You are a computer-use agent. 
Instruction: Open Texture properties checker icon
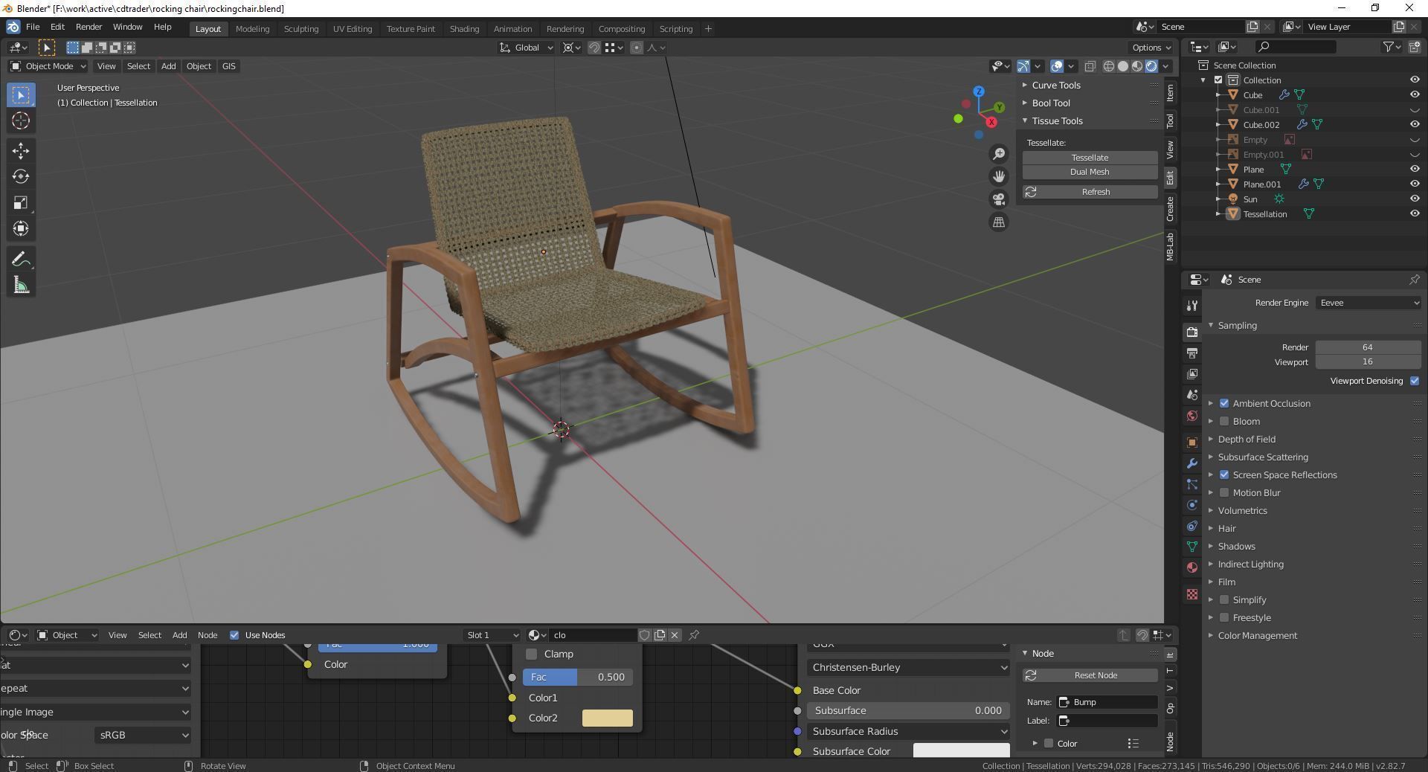pyautogui.click(x=1192, y=594)
